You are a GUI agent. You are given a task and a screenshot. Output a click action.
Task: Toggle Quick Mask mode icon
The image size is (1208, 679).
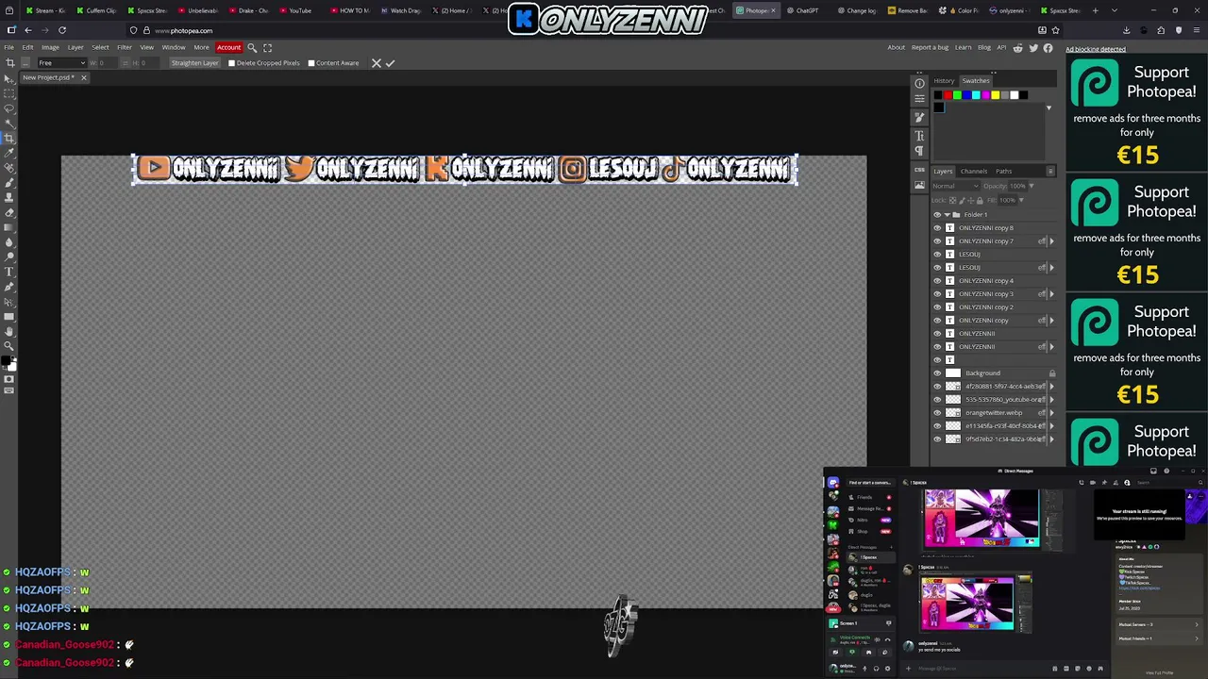9,379
